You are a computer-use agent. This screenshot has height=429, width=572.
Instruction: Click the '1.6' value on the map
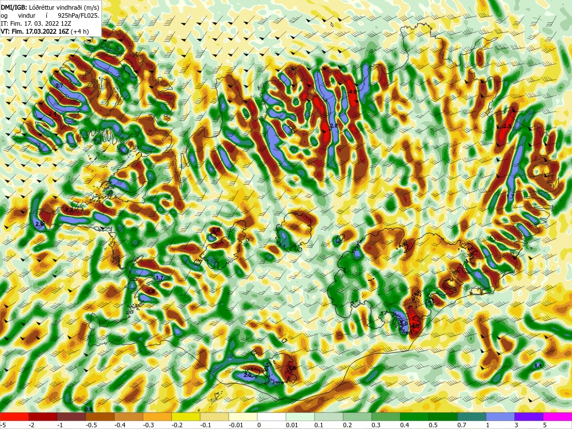292,368
